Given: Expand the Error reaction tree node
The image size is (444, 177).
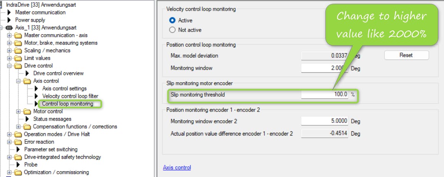Looking at the screenshot, I should pyautogui.click(x=10, y=142).
